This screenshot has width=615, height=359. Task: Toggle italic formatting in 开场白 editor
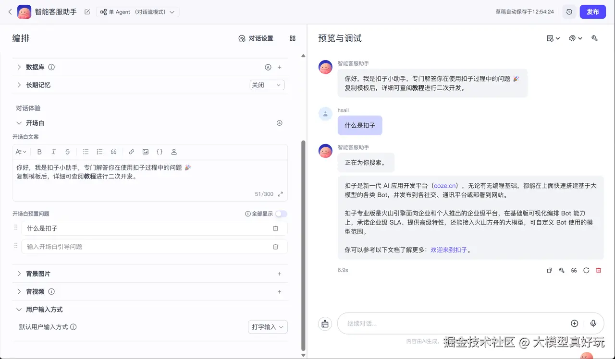click(x=53, y=152)
